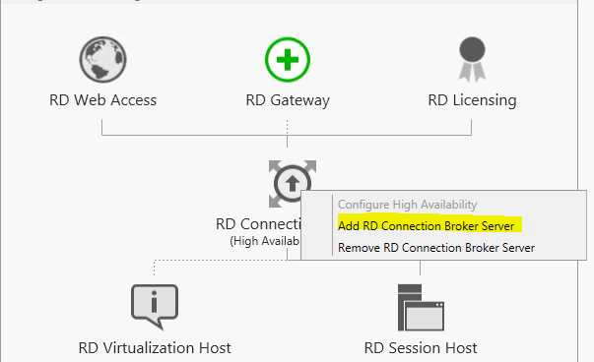Select the RD Licensing text label

[x=472, y=100]
